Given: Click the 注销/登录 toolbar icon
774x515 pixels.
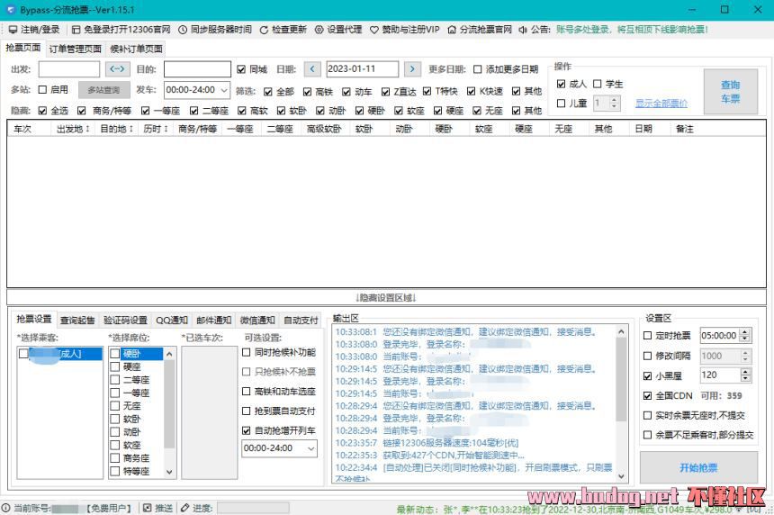Looking at the screenshot, I should pos(13,30).
